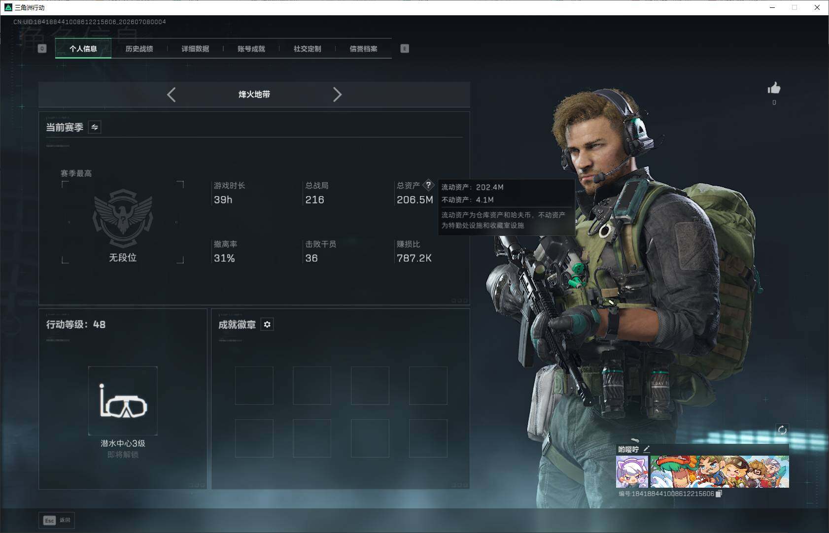Open the 详细数据 tab

click(x=195, y=49)
